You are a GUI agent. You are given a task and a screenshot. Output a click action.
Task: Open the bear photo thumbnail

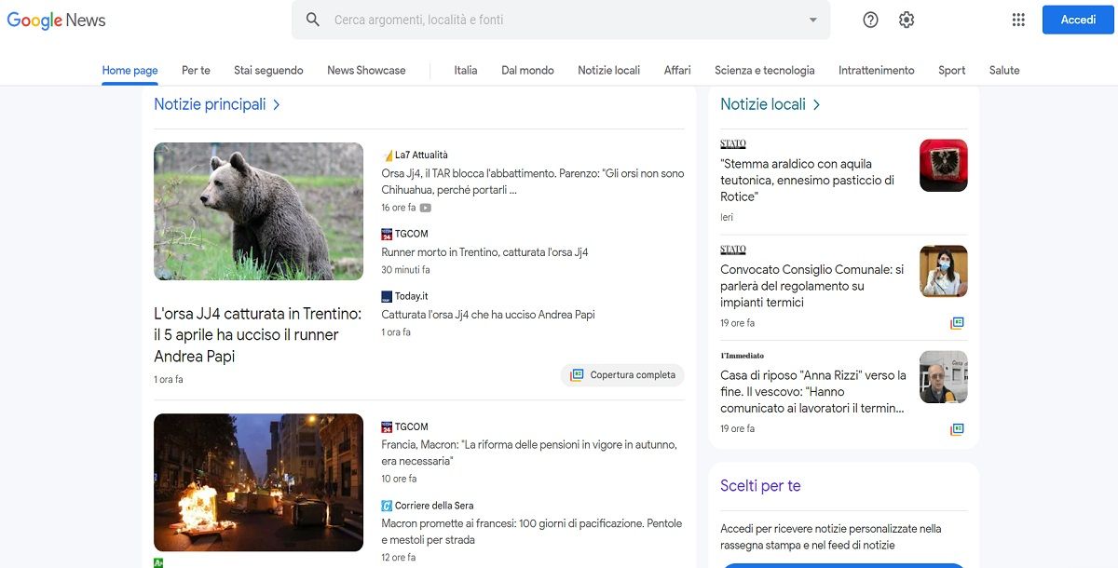click(258, 211)
